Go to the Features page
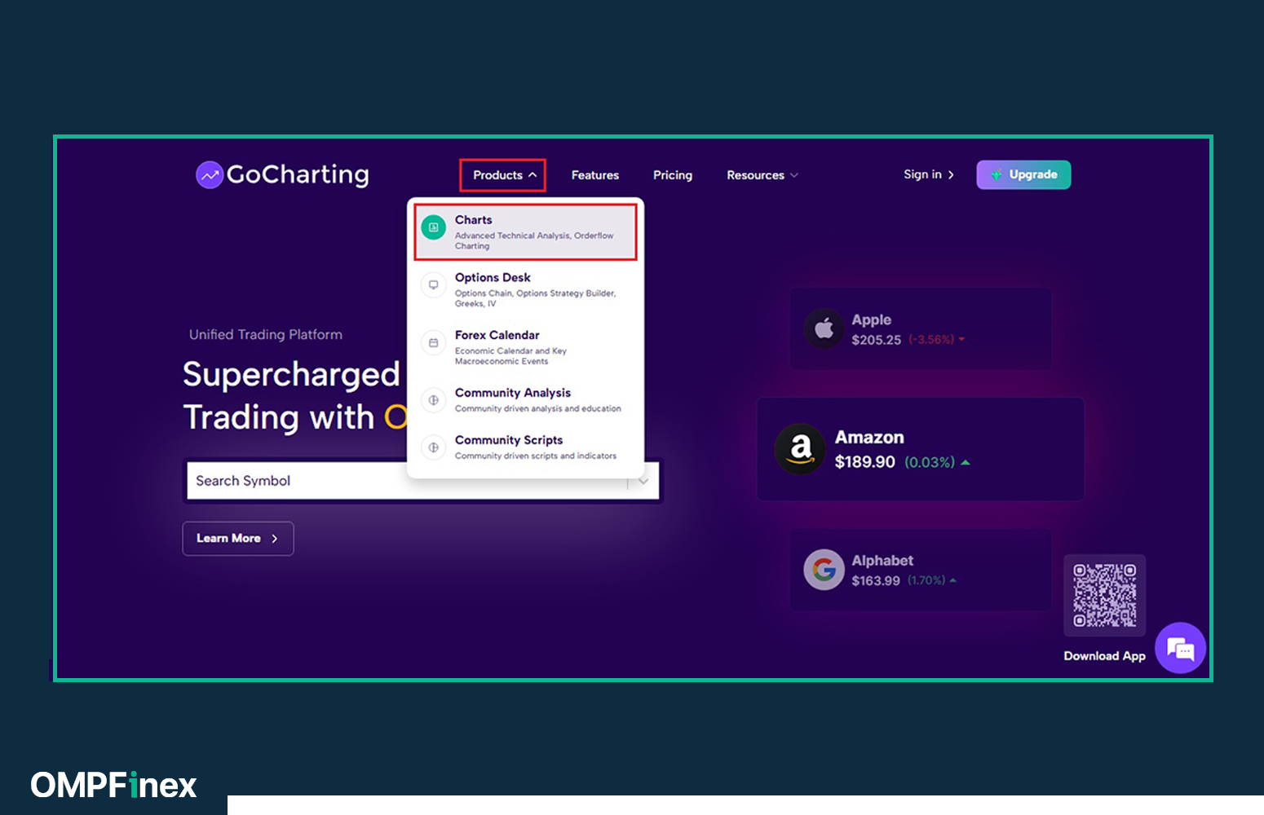The image size is (1264, 815). (595, 175)
